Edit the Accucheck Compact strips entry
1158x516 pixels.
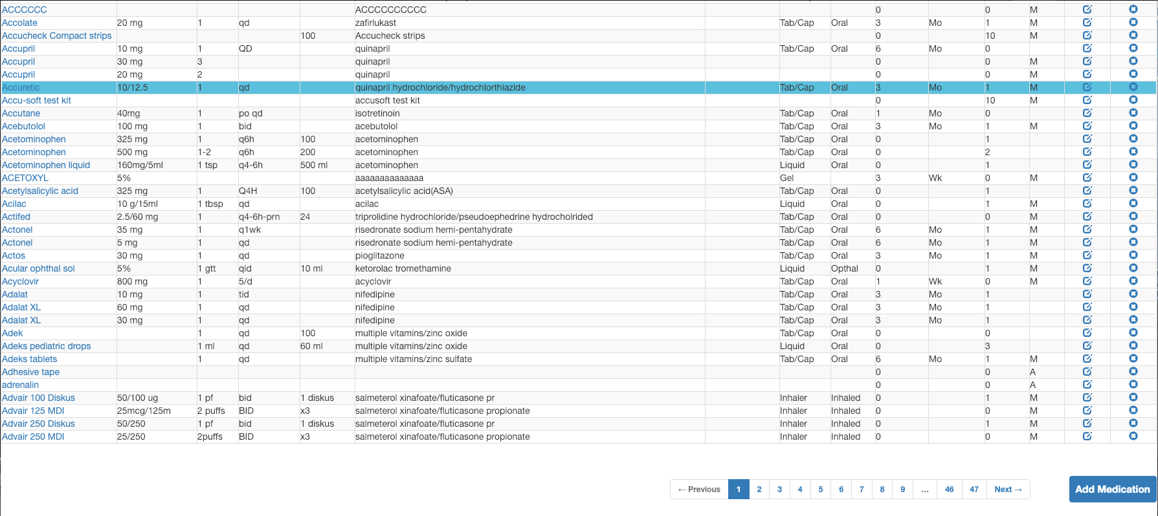[x=1087, y=36]
